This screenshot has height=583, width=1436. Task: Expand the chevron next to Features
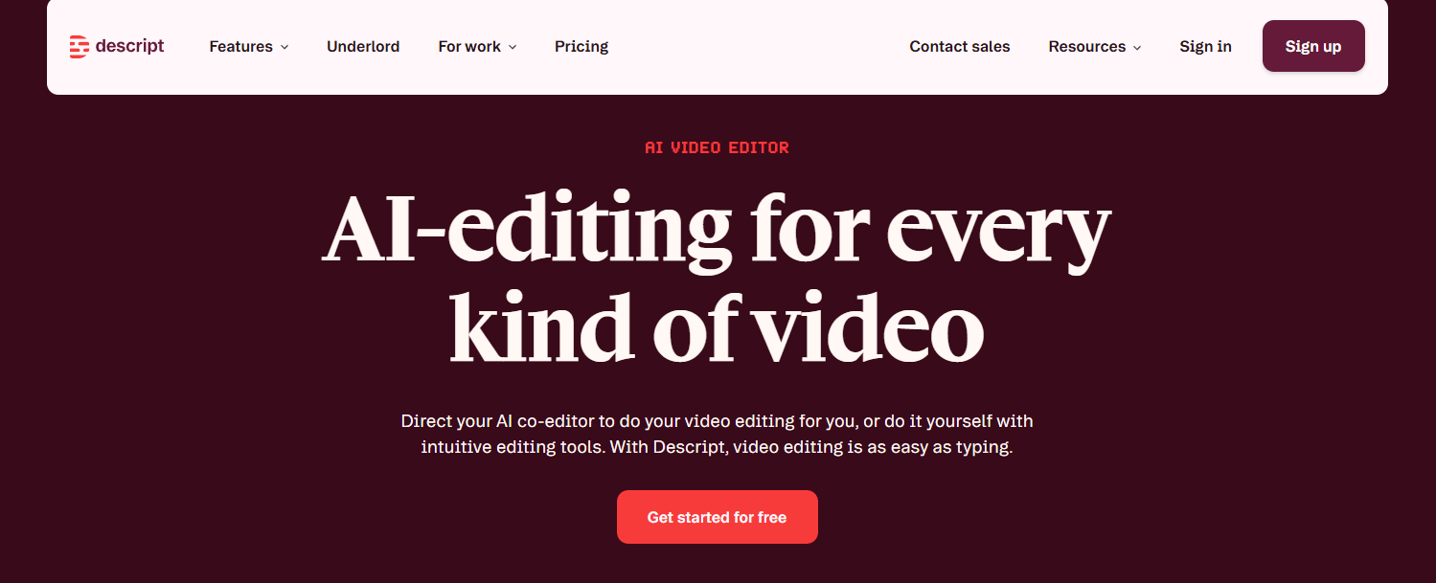pyautogui.click(x=285, y=47)
